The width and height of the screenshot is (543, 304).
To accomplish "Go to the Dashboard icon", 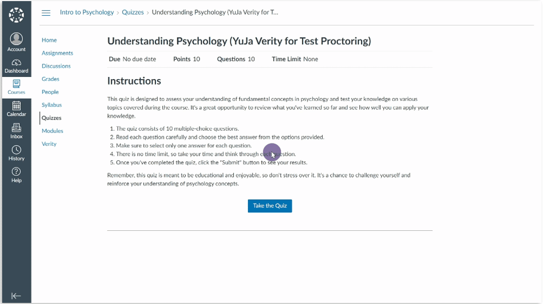I will (16, 63).
